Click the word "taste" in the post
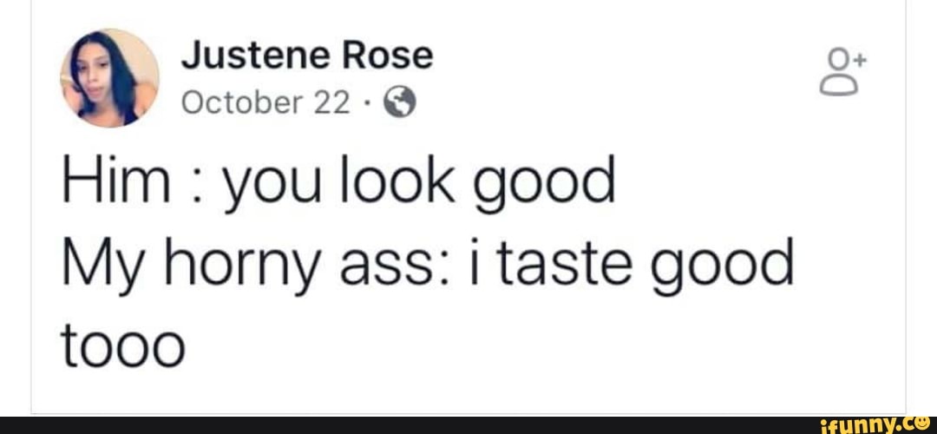 click(589, 264)
